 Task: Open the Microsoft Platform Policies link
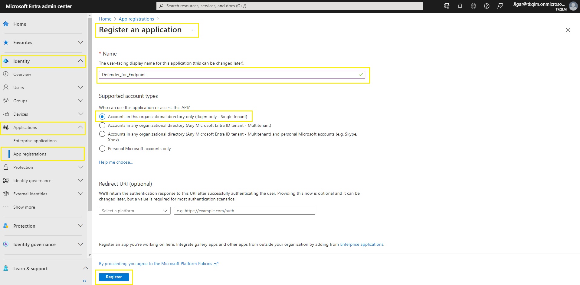click(159, 264)
